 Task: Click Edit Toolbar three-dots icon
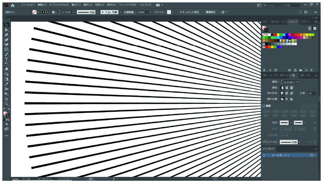pos(6,136)
